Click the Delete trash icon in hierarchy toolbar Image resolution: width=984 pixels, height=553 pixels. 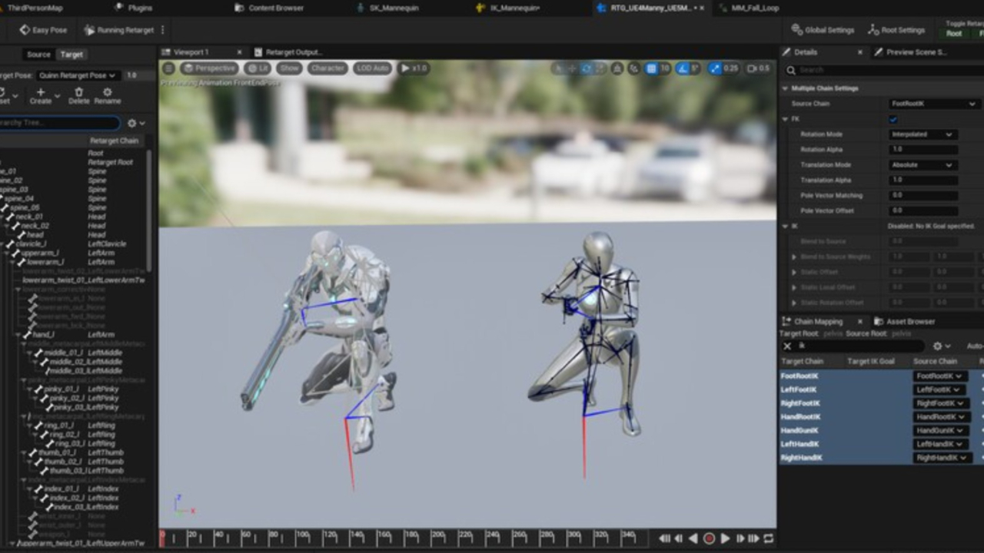(x=78, y=92)
